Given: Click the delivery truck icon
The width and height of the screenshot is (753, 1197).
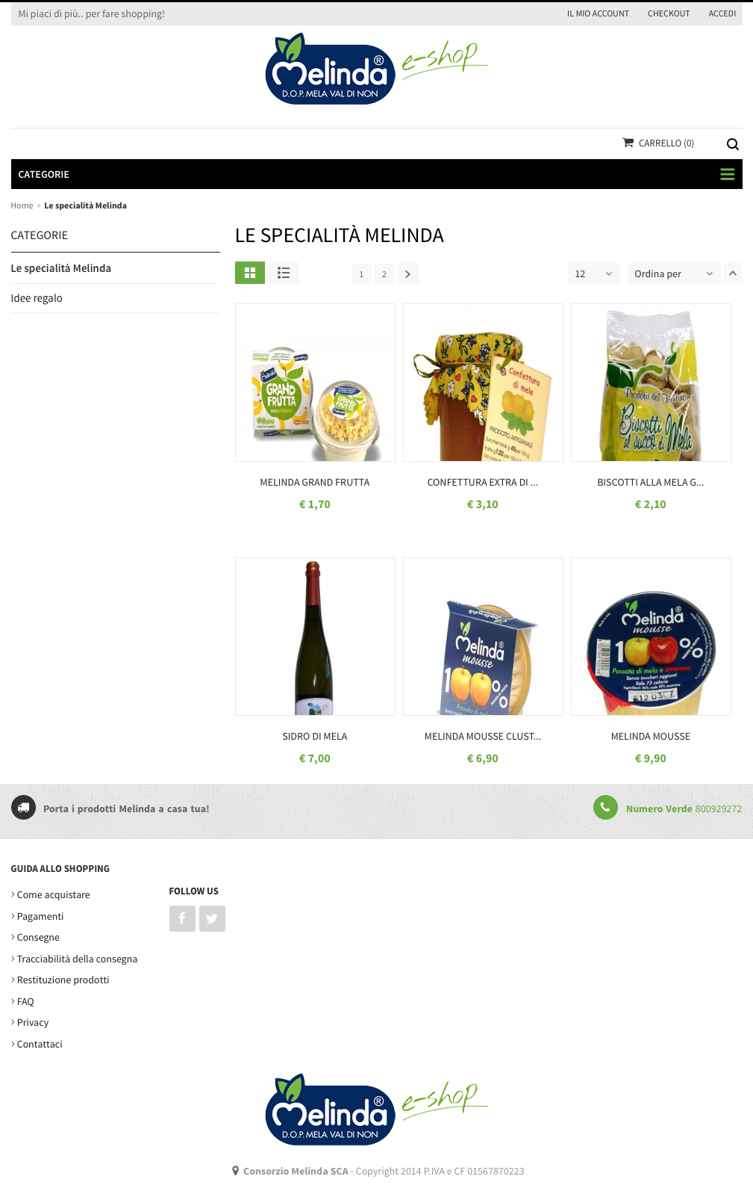Looking at the screenshot, I should coord(23,807).
